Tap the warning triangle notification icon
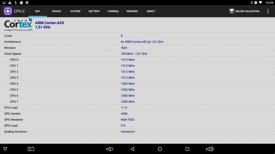This screenshot has height=154, width=275. tap(10, 3)
